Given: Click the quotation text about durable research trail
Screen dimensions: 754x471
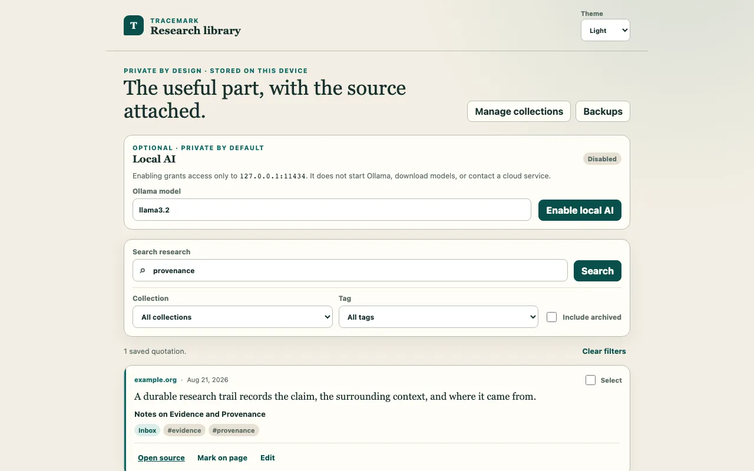Looking at the screenshot, I should 335,396.
